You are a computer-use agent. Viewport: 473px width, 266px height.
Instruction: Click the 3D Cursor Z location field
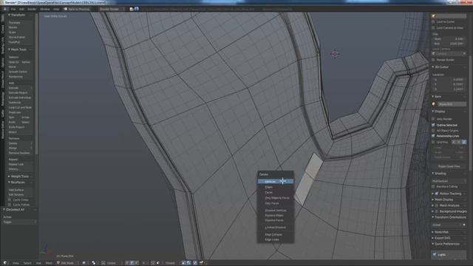449,89
